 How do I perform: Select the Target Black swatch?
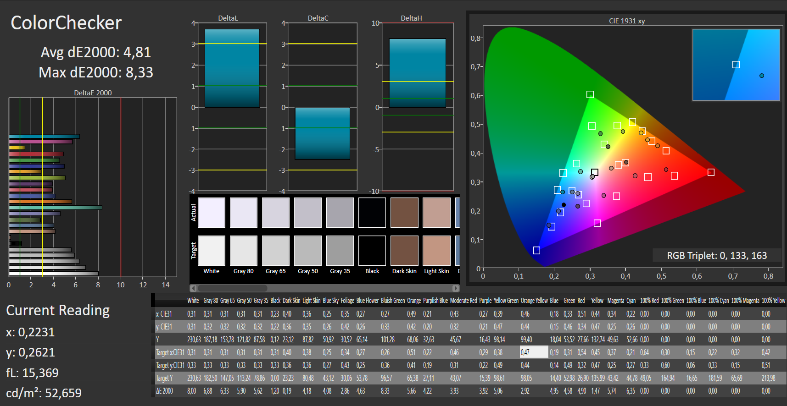pos(372,251)
